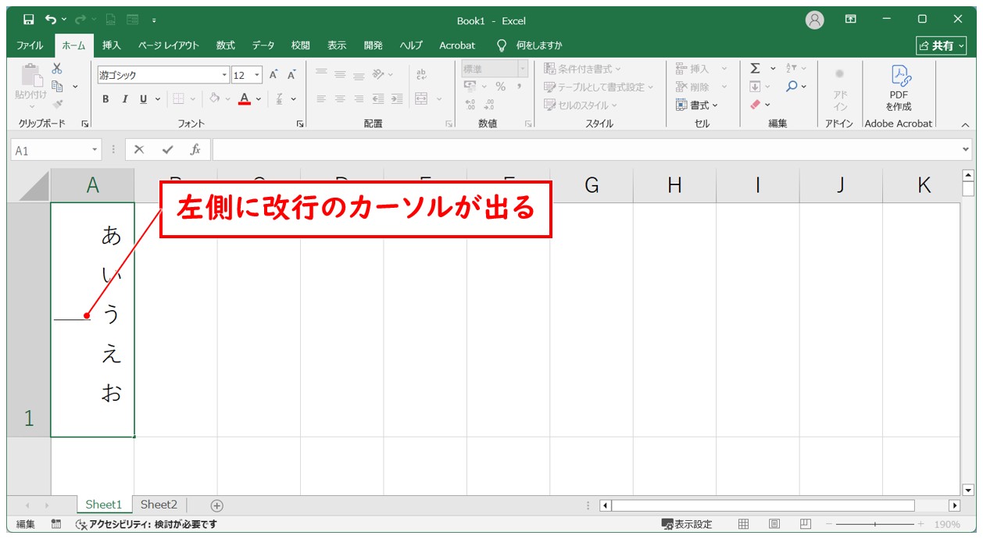The width and height of the screenshot is (983, 539).
Task: Create a PDF with Adobe Acrobat
Action: pyautogui.click(x=899, y=87)
